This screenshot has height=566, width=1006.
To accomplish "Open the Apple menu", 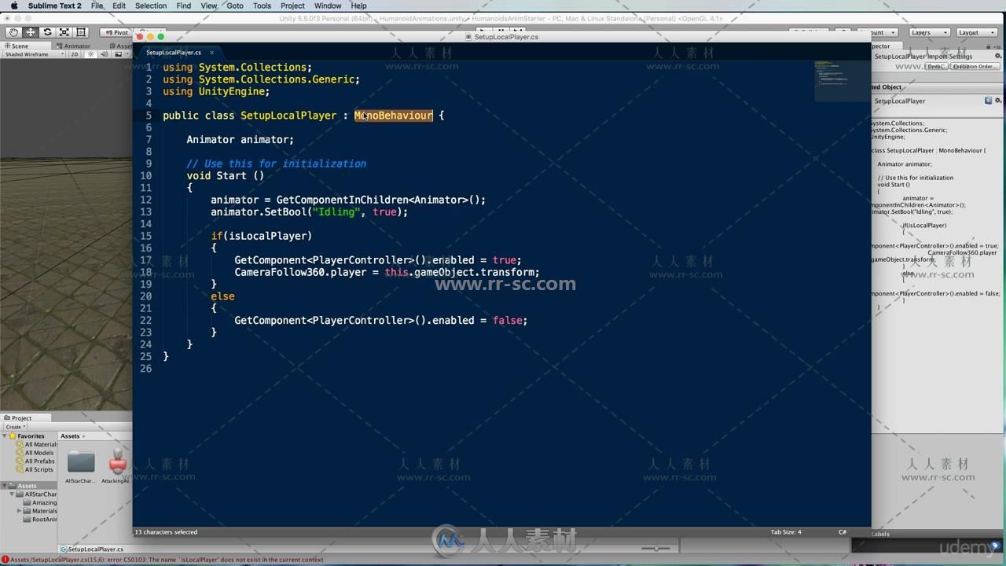I will [x=13, y=6].
